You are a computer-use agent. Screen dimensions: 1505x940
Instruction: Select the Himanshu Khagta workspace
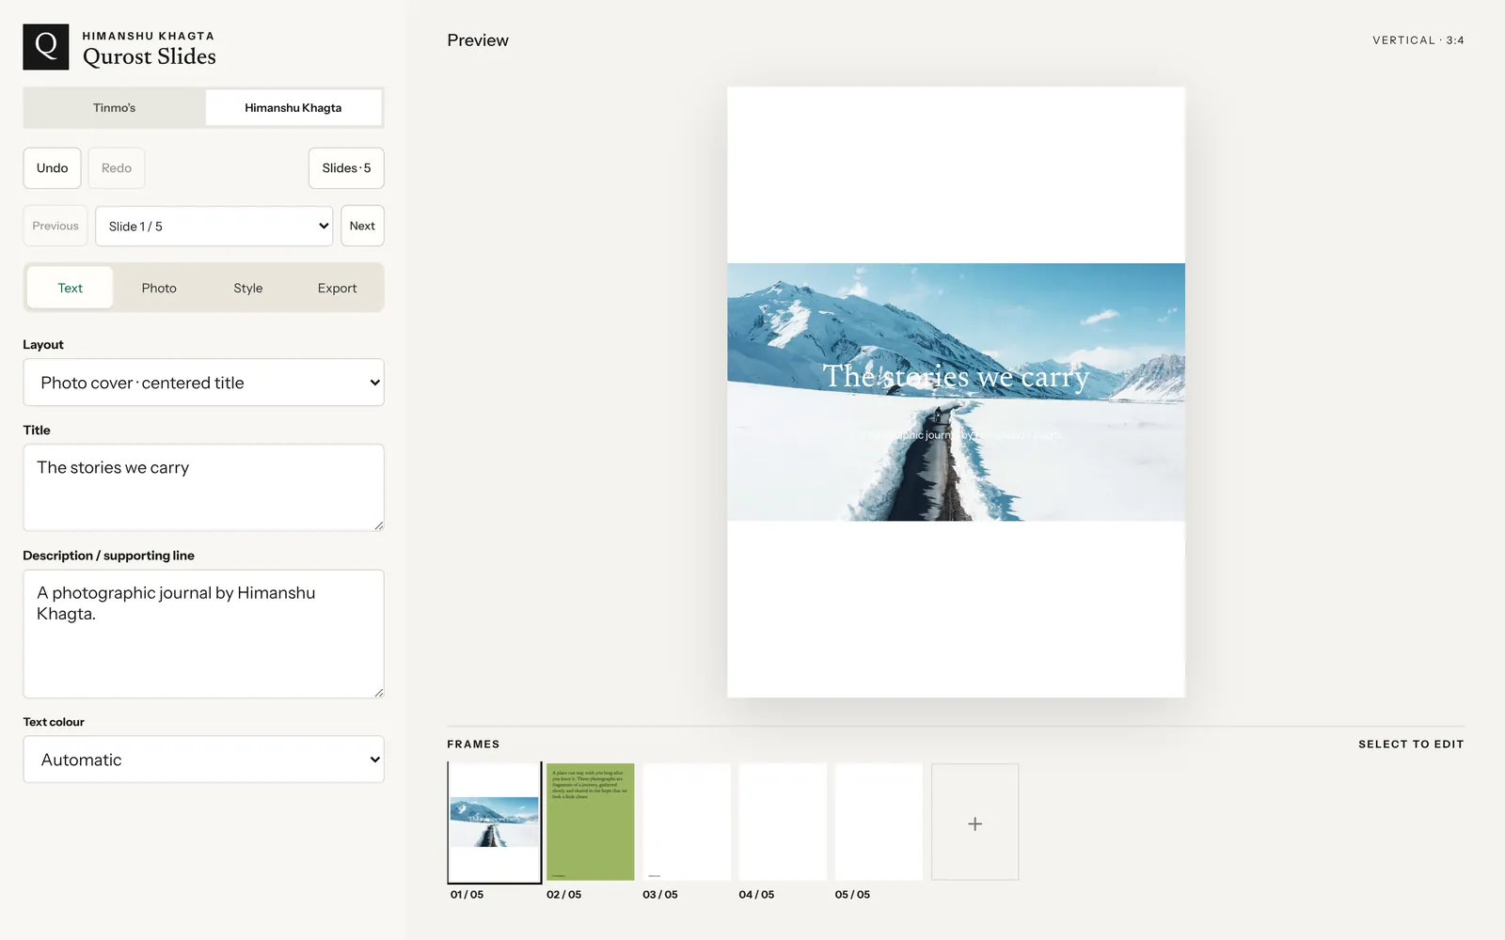click(293, 108)
